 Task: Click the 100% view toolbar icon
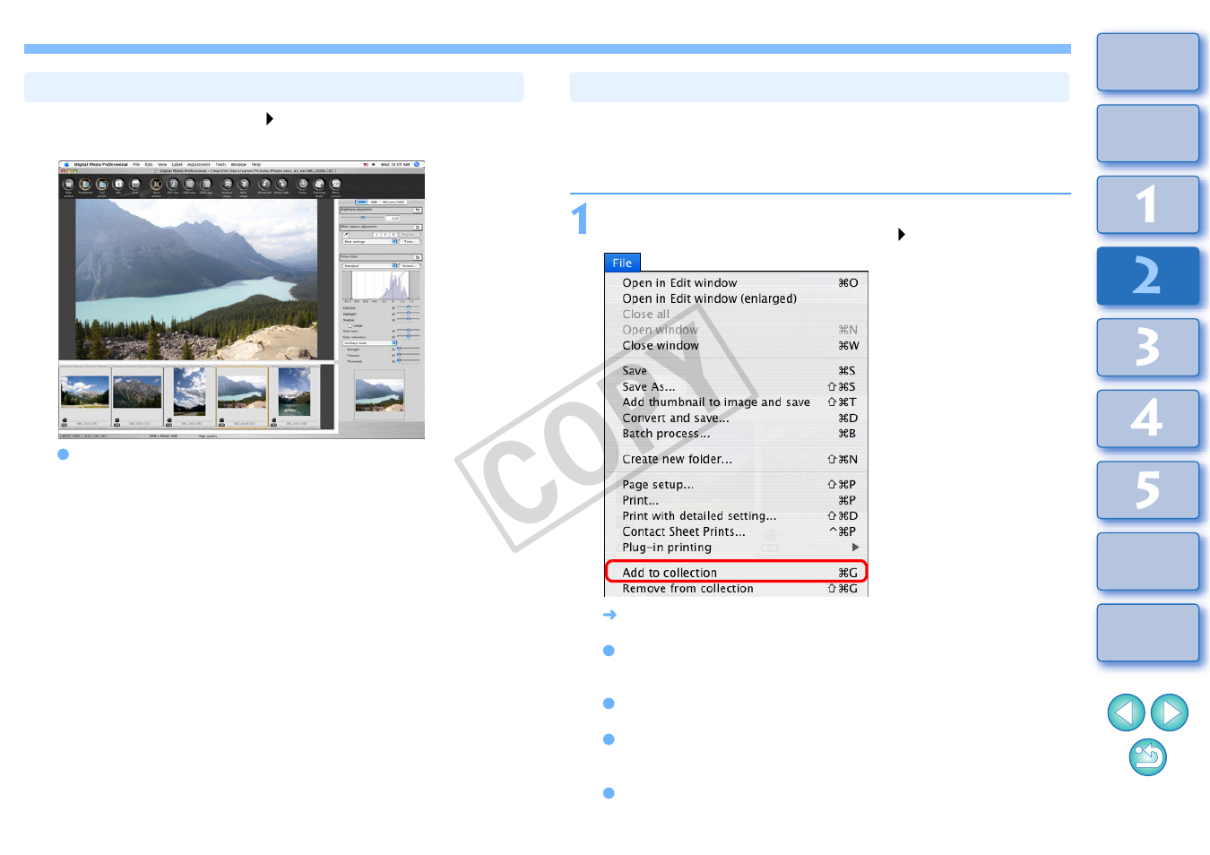[x=189, y=185]
